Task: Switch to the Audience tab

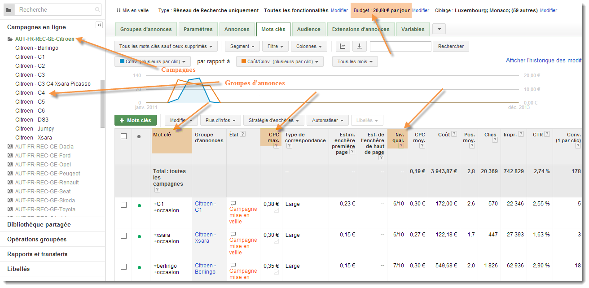Action: 309,29
